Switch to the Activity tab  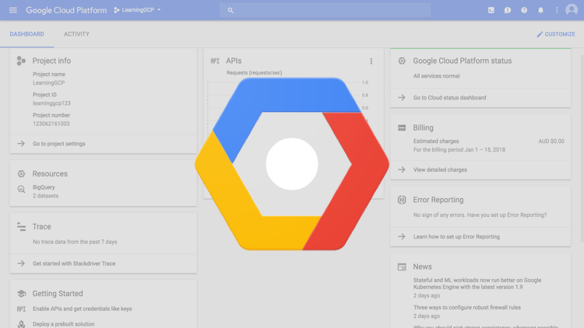point(76,34)
